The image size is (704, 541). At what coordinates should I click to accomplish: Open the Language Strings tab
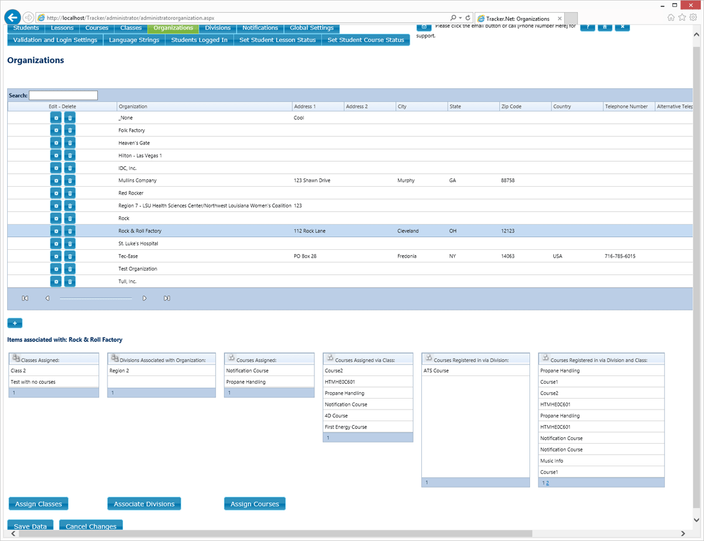[134, 40]
